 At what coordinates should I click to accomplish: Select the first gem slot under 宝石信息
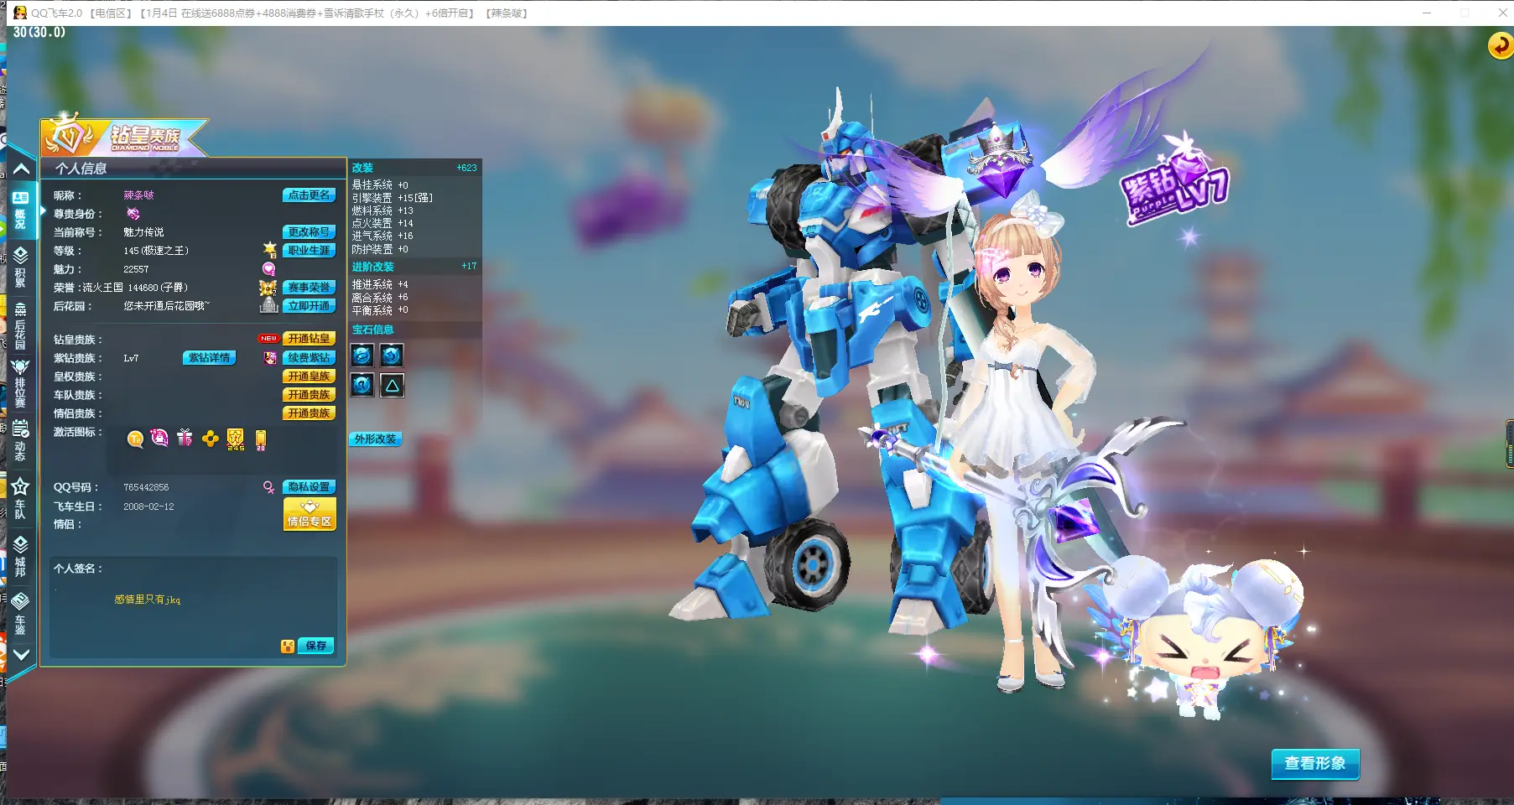pos(362,355)
